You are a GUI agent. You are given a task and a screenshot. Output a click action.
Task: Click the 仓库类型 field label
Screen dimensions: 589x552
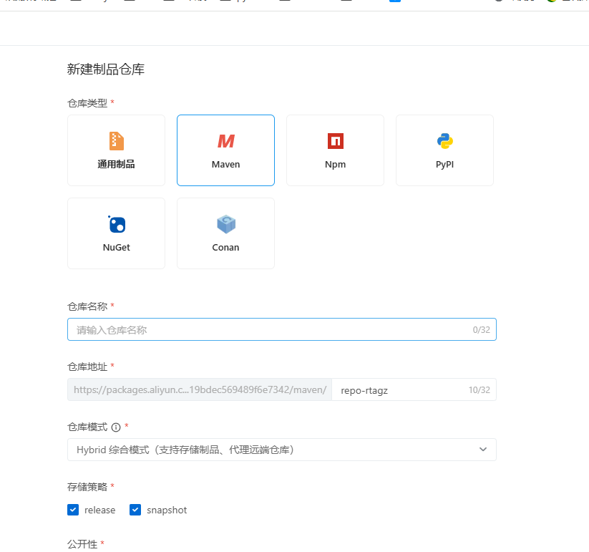(87, 103)
